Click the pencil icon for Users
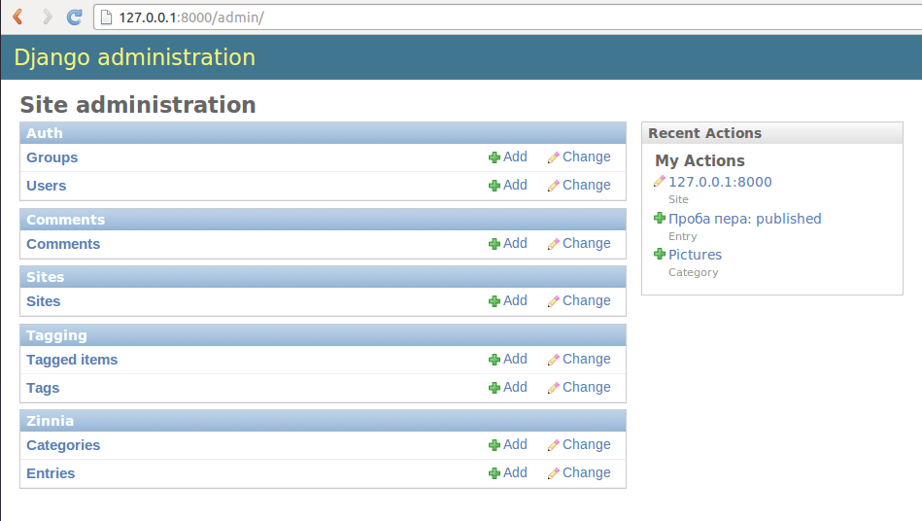922x521 pixels. [x=554, y=186]
